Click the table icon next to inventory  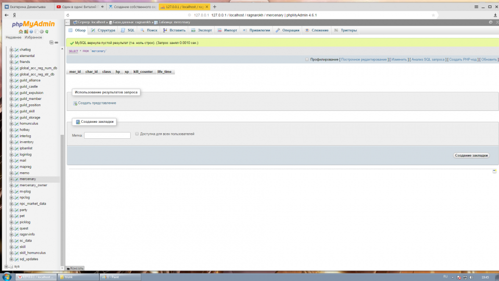pyautogui.click(x=16, y=142)
